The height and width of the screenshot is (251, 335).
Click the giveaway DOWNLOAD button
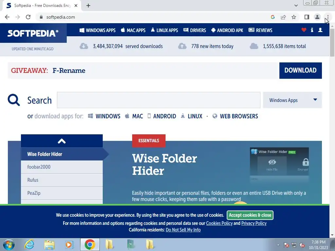tap(301, 71)
